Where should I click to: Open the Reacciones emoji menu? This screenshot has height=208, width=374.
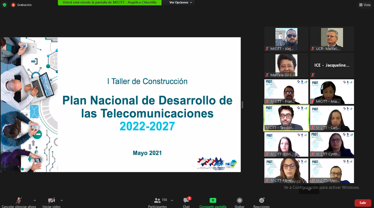tap(261, 201)
